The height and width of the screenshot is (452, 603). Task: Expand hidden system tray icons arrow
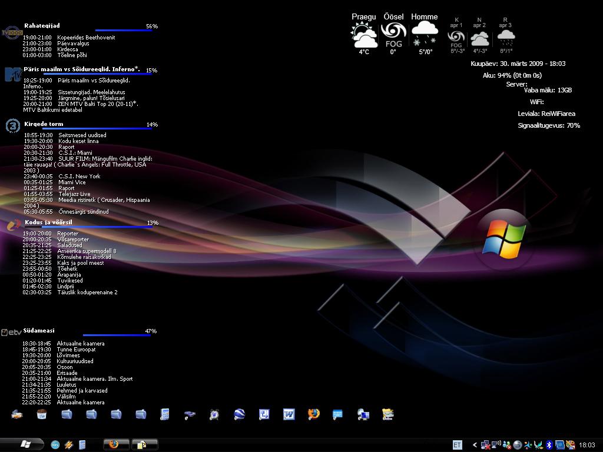[x=475, y=445]
